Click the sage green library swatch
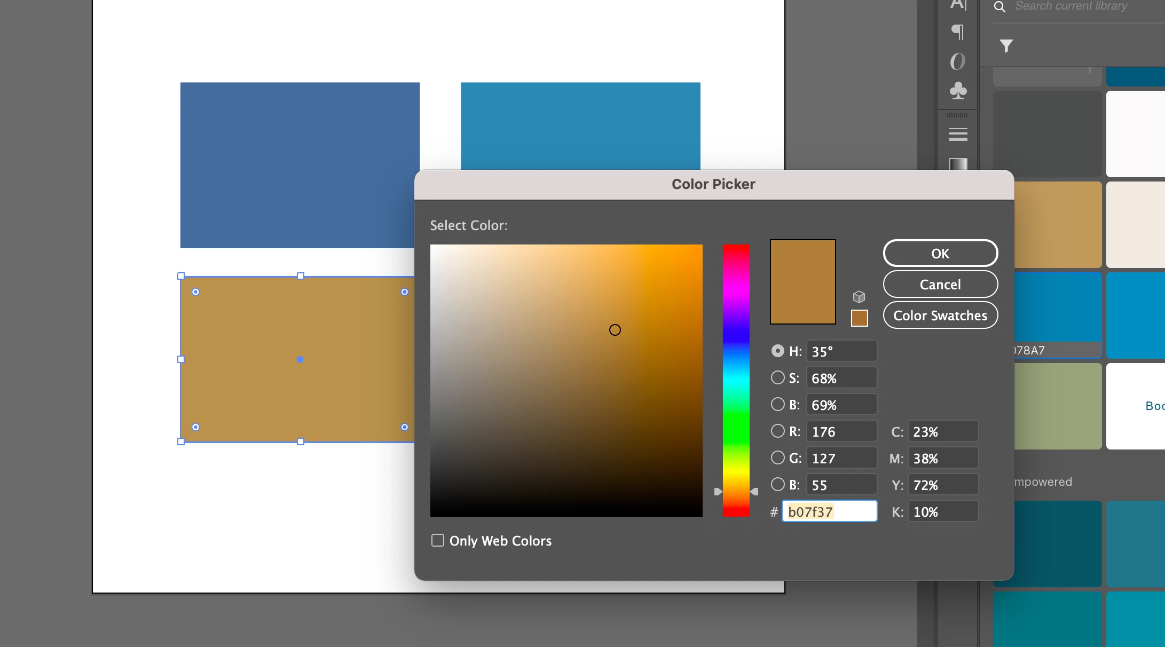The image size is (1165, 647). [1057, 406]
